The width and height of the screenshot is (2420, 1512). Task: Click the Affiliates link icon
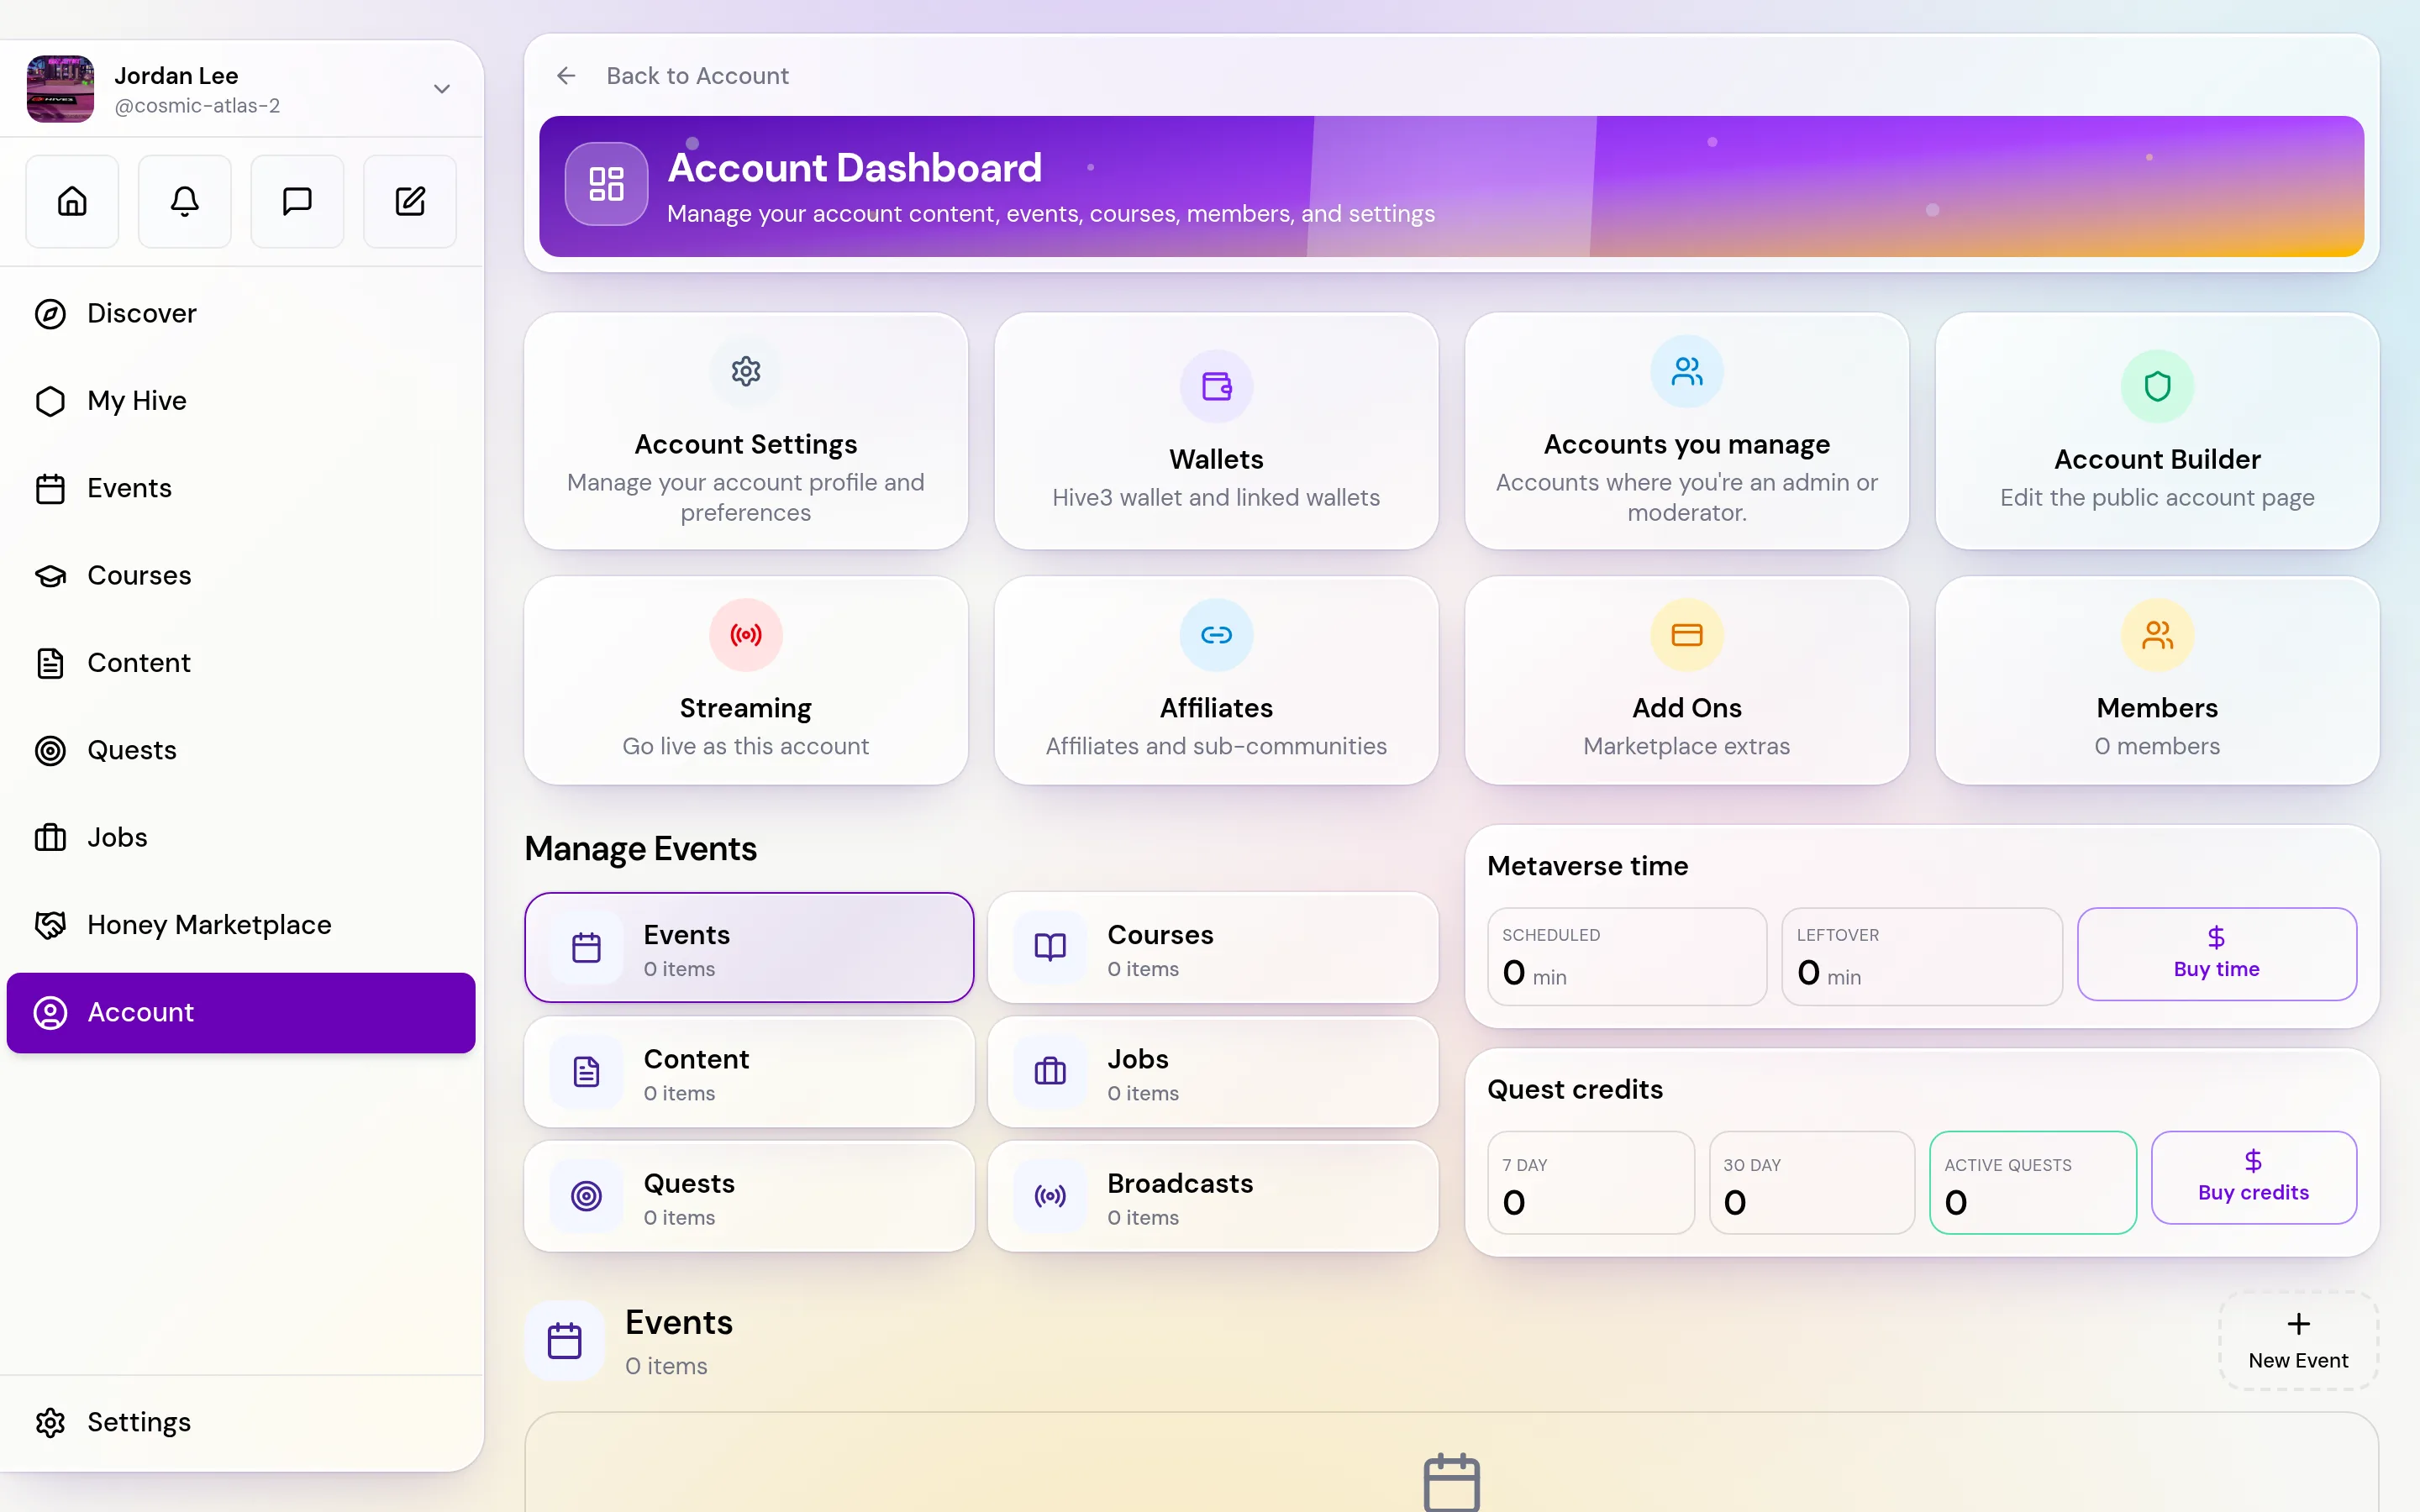pyautogui.click(x=1216, y=635)
